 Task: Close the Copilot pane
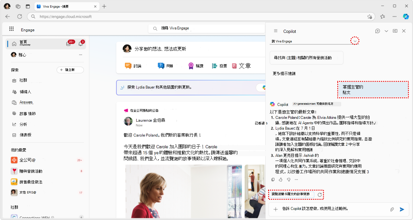click(404, 31)
